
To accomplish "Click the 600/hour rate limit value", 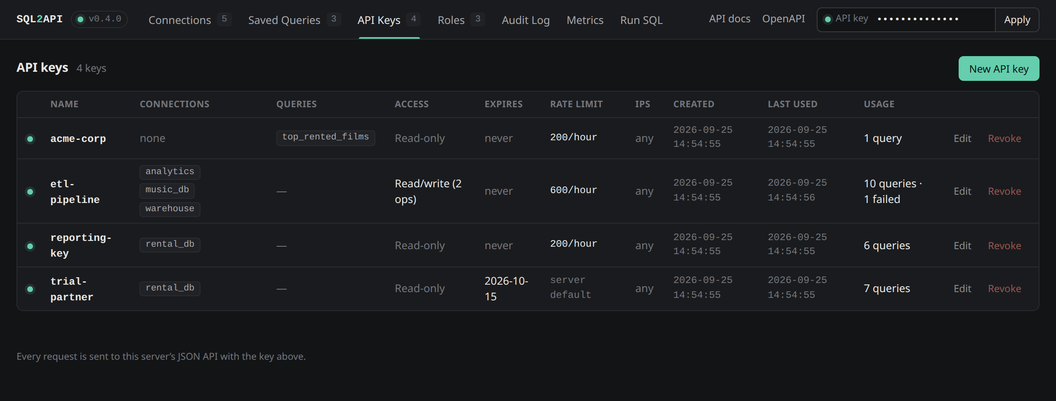I will point(573,190).
